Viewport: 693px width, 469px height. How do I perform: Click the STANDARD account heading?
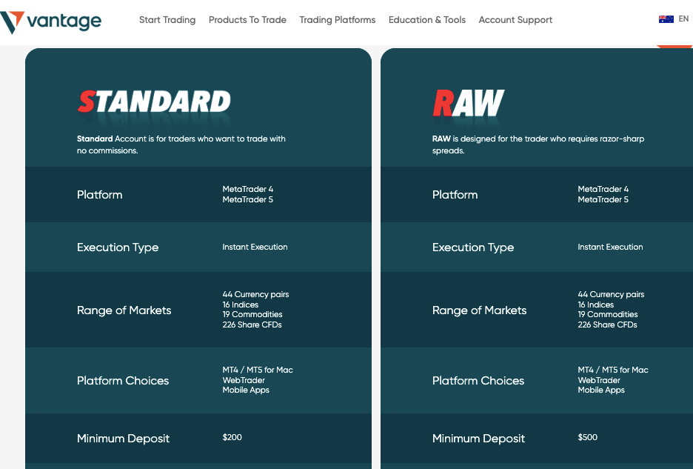[154, 102]
